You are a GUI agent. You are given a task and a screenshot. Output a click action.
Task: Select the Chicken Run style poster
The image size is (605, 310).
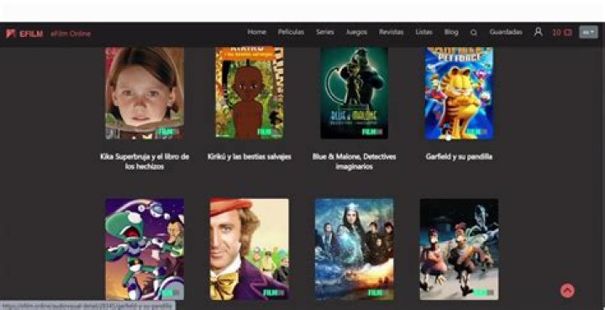point(459,249)
